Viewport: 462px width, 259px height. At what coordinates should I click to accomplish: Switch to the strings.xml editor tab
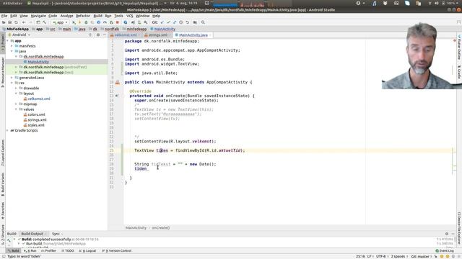(x=158, y=35)
